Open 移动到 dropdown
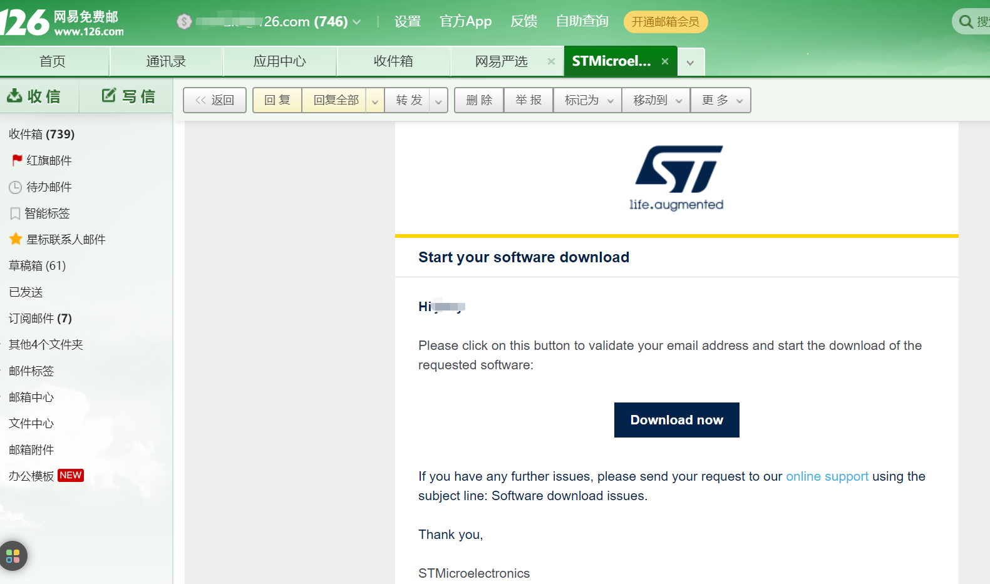 pyautogui.click(x=656, y=100)
